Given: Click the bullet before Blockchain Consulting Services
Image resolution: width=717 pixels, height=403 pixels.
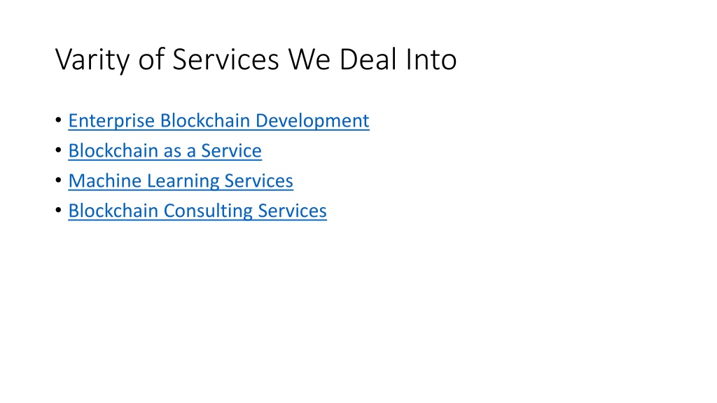Looking at the screenshot, I should click(59, 211).
